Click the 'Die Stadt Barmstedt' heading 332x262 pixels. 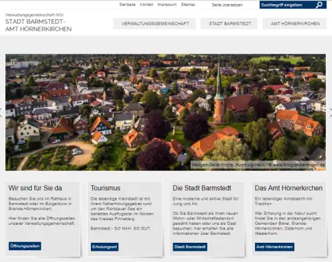click(202, 188)
